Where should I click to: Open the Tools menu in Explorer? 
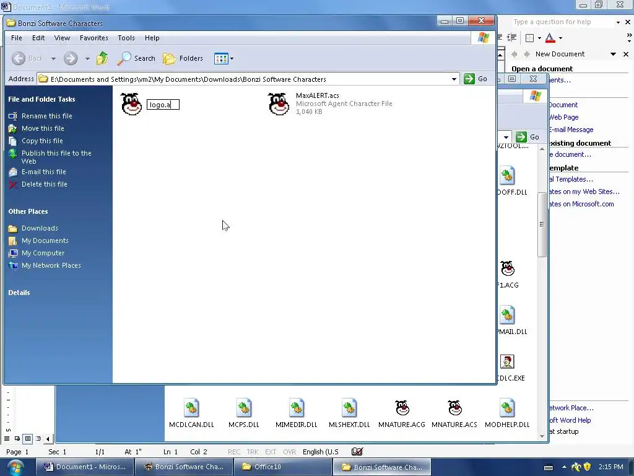[x=126, y=38]
